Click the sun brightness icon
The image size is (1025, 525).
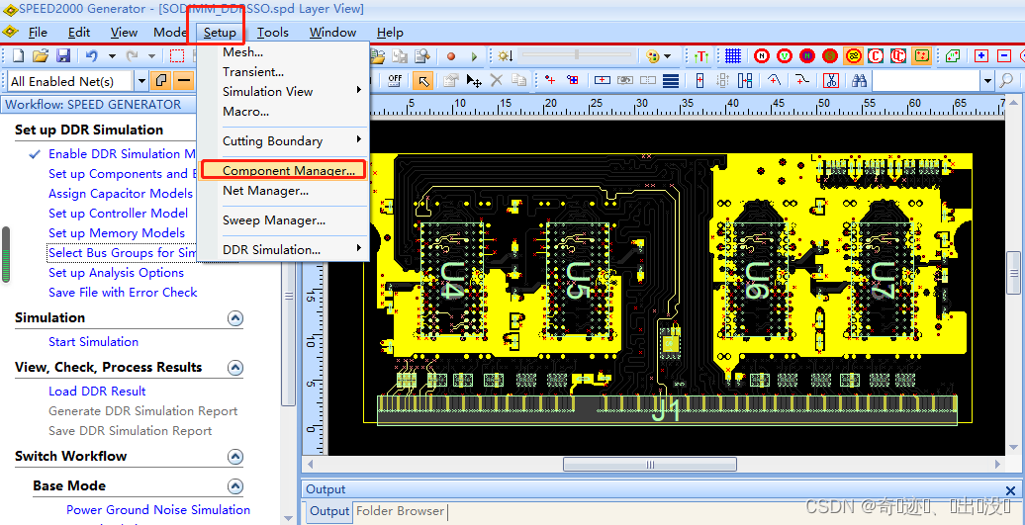(x=505, y=56)
